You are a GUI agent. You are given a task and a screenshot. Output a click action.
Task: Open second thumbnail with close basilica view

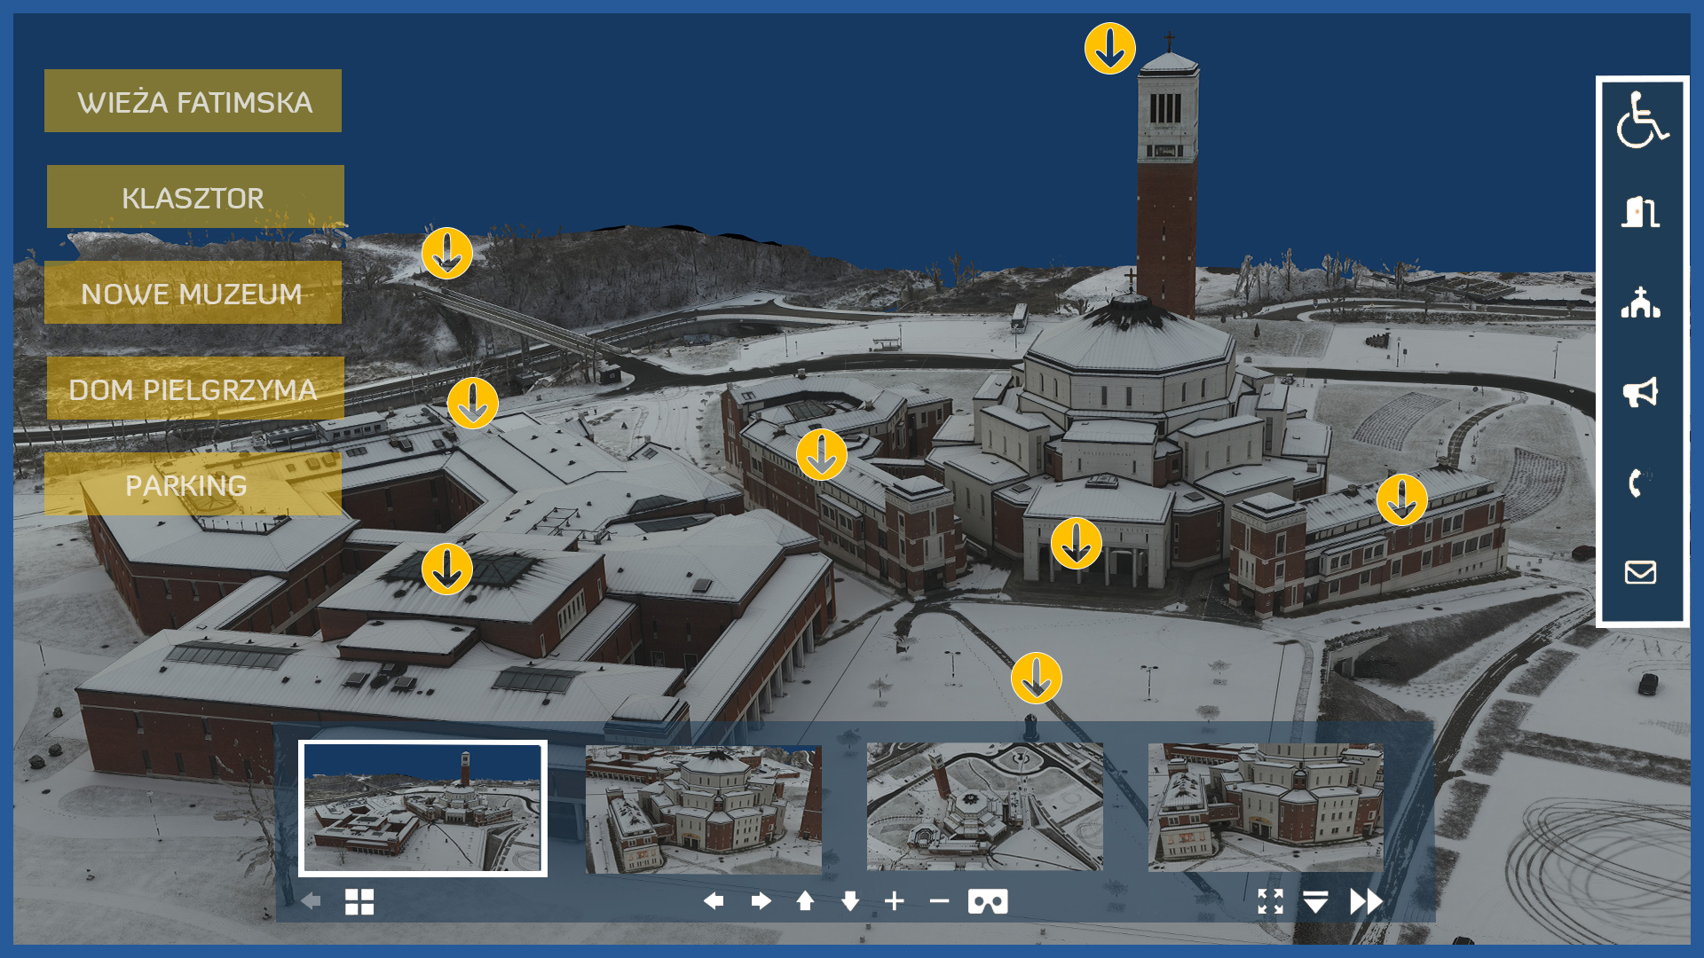click(x=703, y=808)
